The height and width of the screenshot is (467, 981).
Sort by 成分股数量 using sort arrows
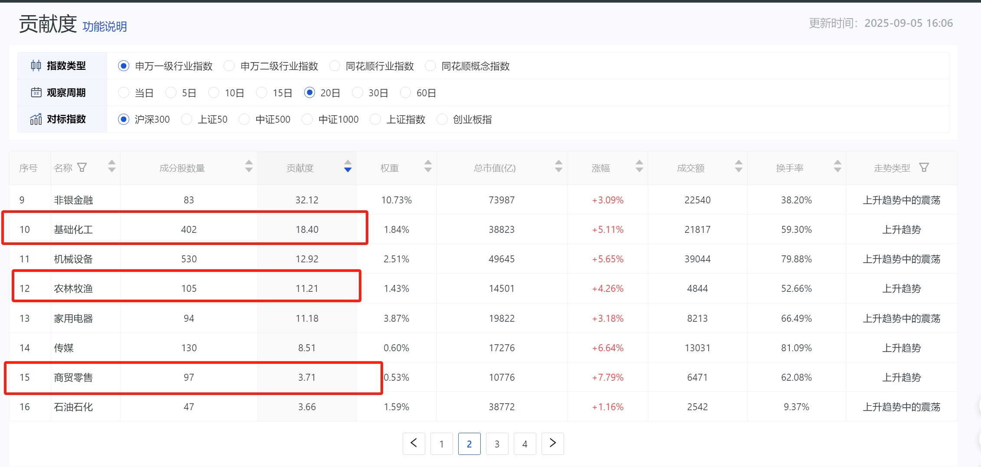click(249, 167)
